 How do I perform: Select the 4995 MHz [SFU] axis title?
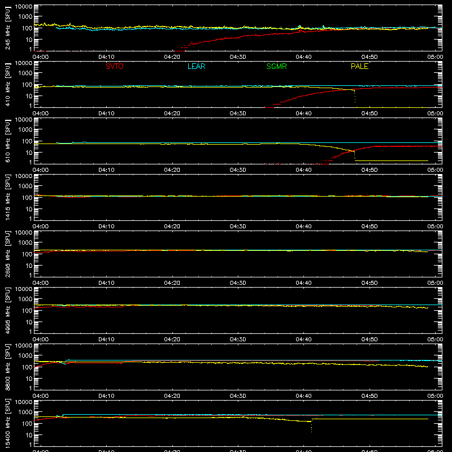(7, 310)
